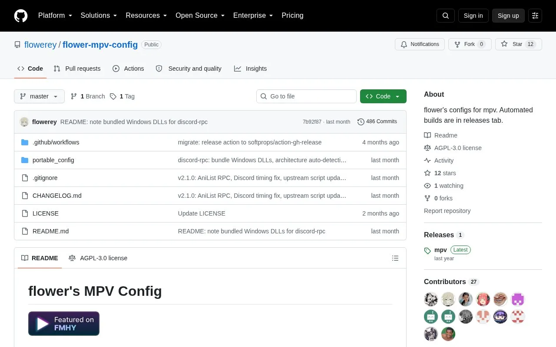Viewport: 556px width, 347px height.
Task: Click the Notifications bell button
Action: (420, 44)
